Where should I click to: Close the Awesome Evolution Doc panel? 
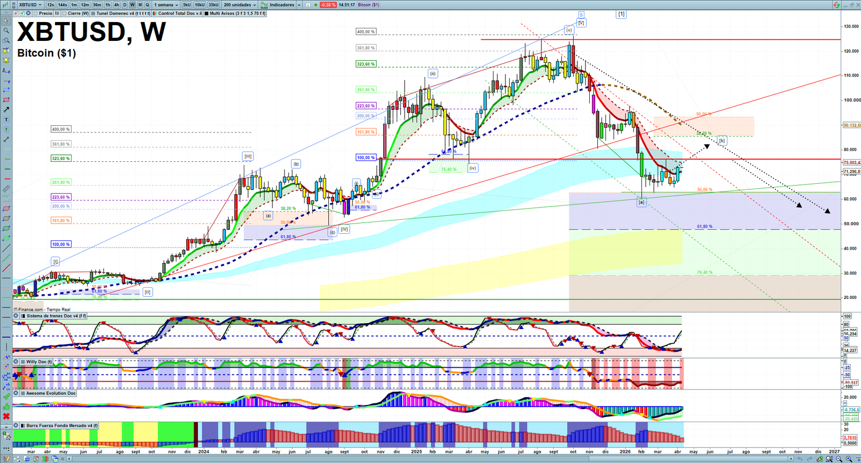[x=16, y=393]
